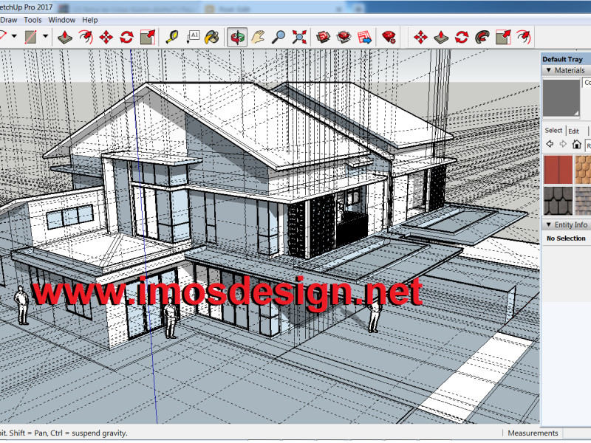Select the Zoom magnifier tool

279,36
